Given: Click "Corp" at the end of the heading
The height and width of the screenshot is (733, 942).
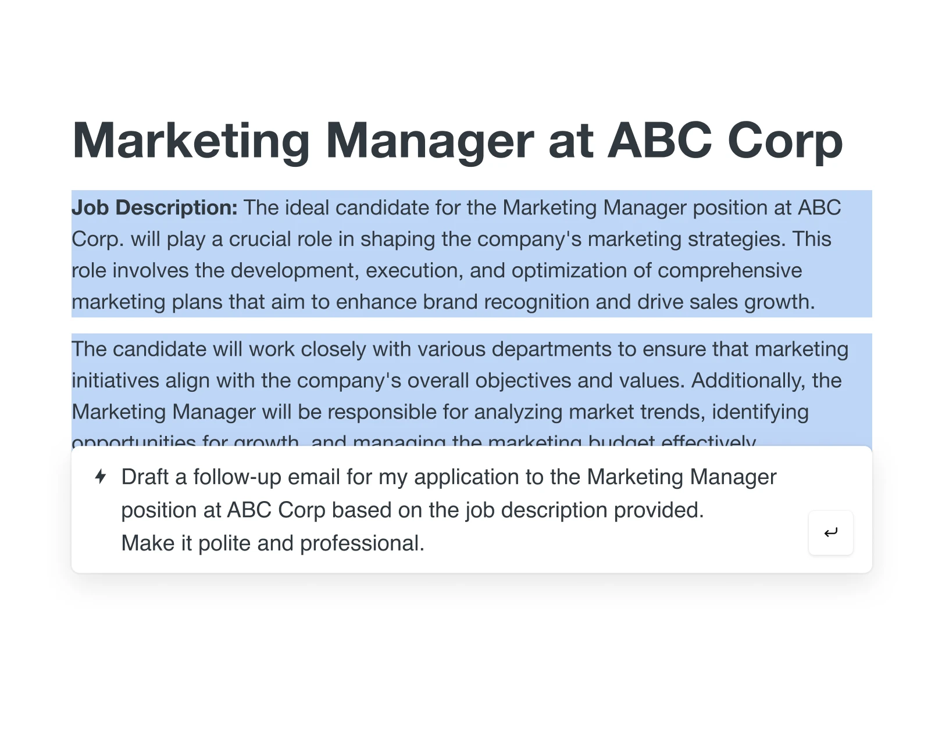Looking at the screenshot, I should click(784, 140).
